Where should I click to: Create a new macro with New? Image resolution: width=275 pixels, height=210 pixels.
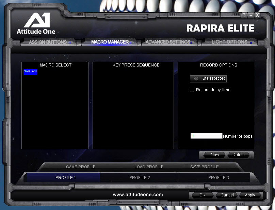(x=215, y=155)
